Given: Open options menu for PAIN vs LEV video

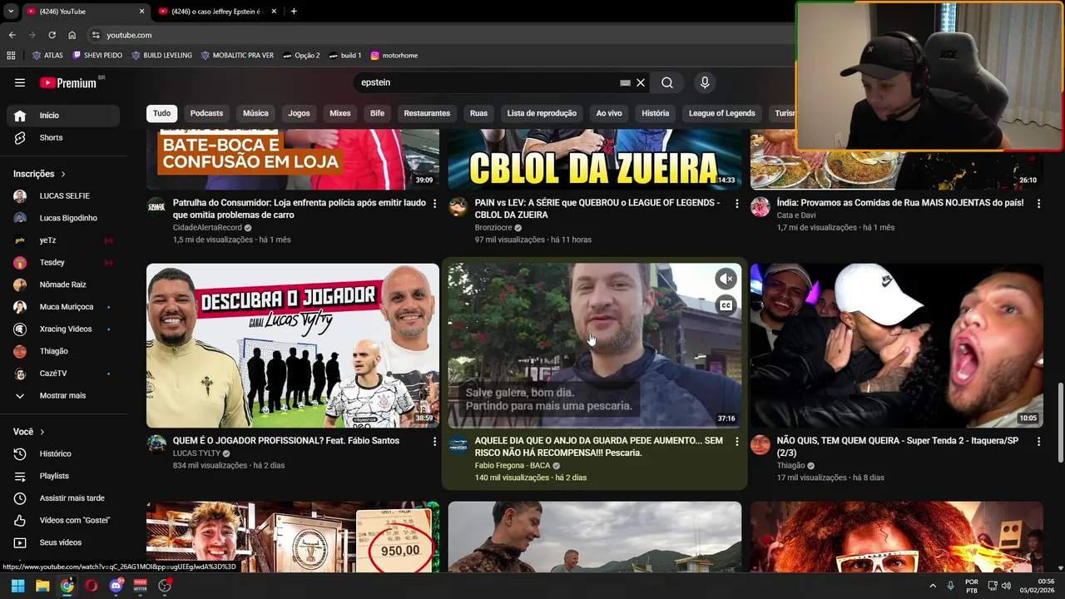Looking at the screenshot, I should 736,204.
